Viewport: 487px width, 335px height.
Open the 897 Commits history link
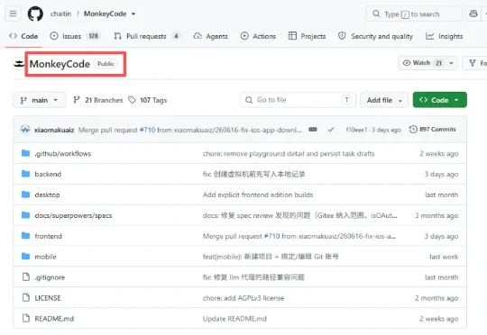[x=432, y=130]
